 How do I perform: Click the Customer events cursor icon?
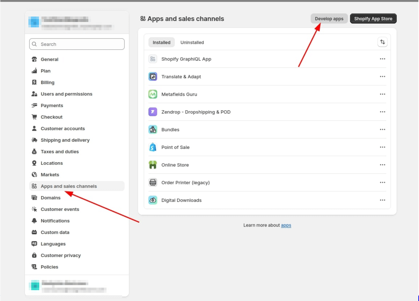[34, 209]
